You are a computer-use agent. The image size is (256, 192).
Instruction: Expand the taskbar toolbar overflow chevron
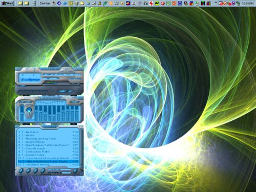click(216, 3)
